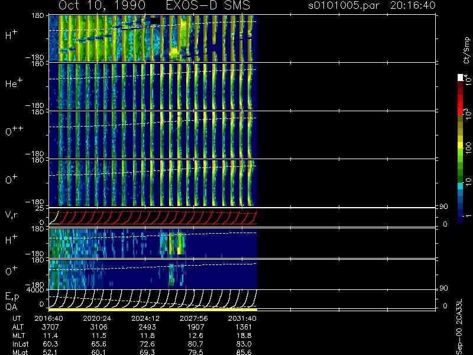The width and height of the screenshot is (473, 355).
Task: Click the He+ panel label
Action: point(14,83)
